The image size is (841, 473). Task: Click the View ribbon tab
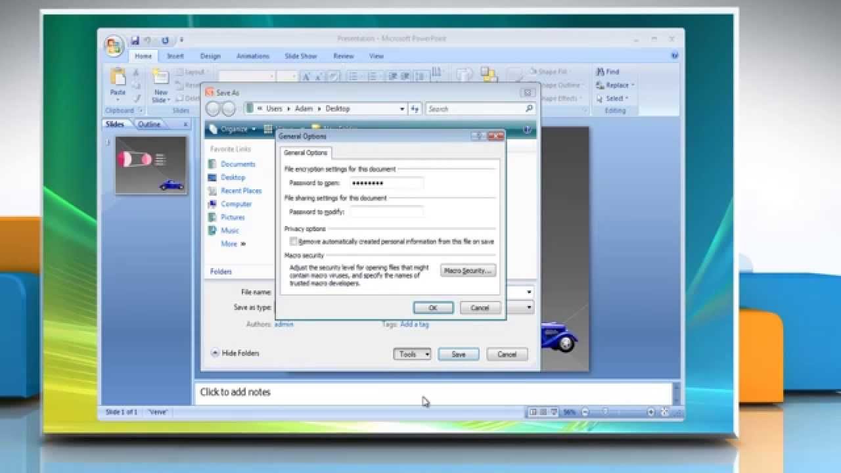pyautogui.click(x=376, y=56)
